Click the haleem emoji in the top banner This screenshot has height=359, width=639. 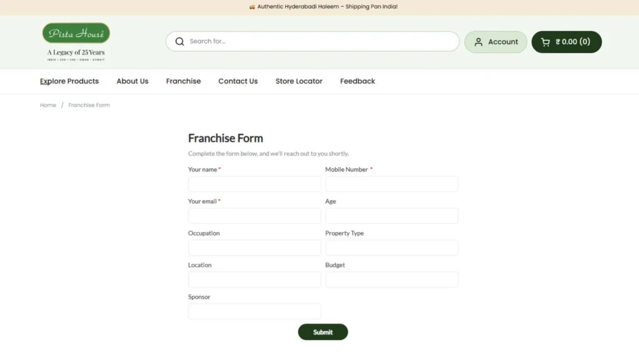253,7
